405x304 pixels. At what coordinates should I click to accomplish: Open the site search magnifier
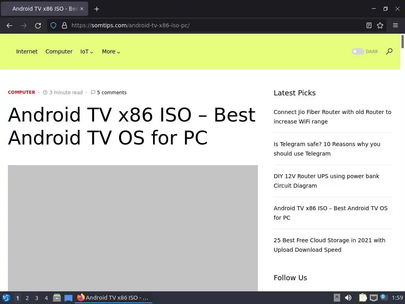389,51
